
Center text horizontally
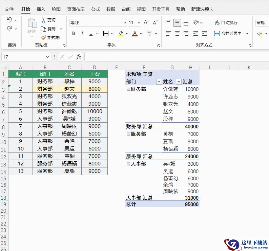177,33
